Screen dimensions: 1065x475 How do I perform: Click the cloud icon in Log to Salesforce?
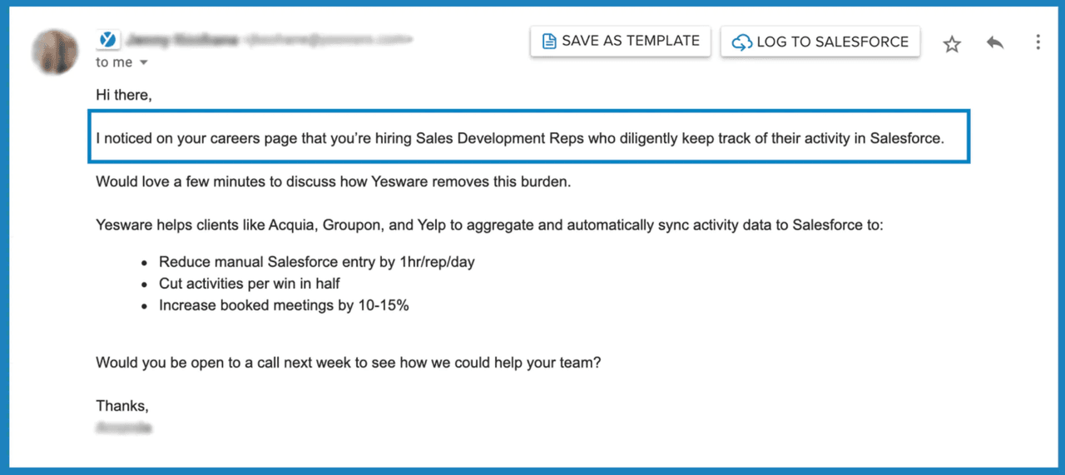(x=741, y=42)
